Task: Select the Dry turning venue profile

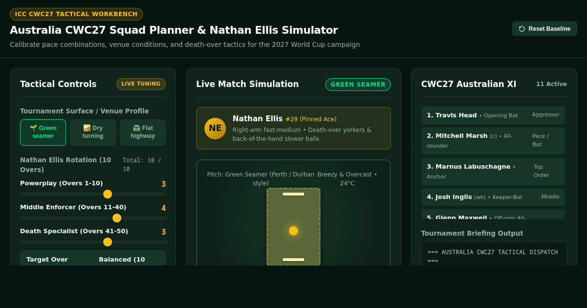Action: point(93,132)
